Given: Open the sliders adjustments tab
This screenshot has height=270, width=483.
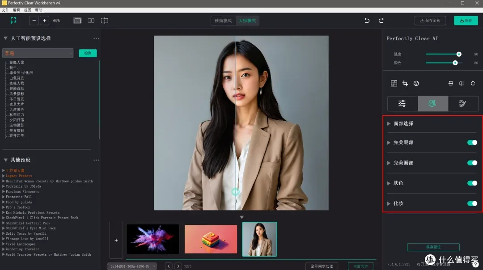Looking at the screenshot, I should click(x=402, y=103).
